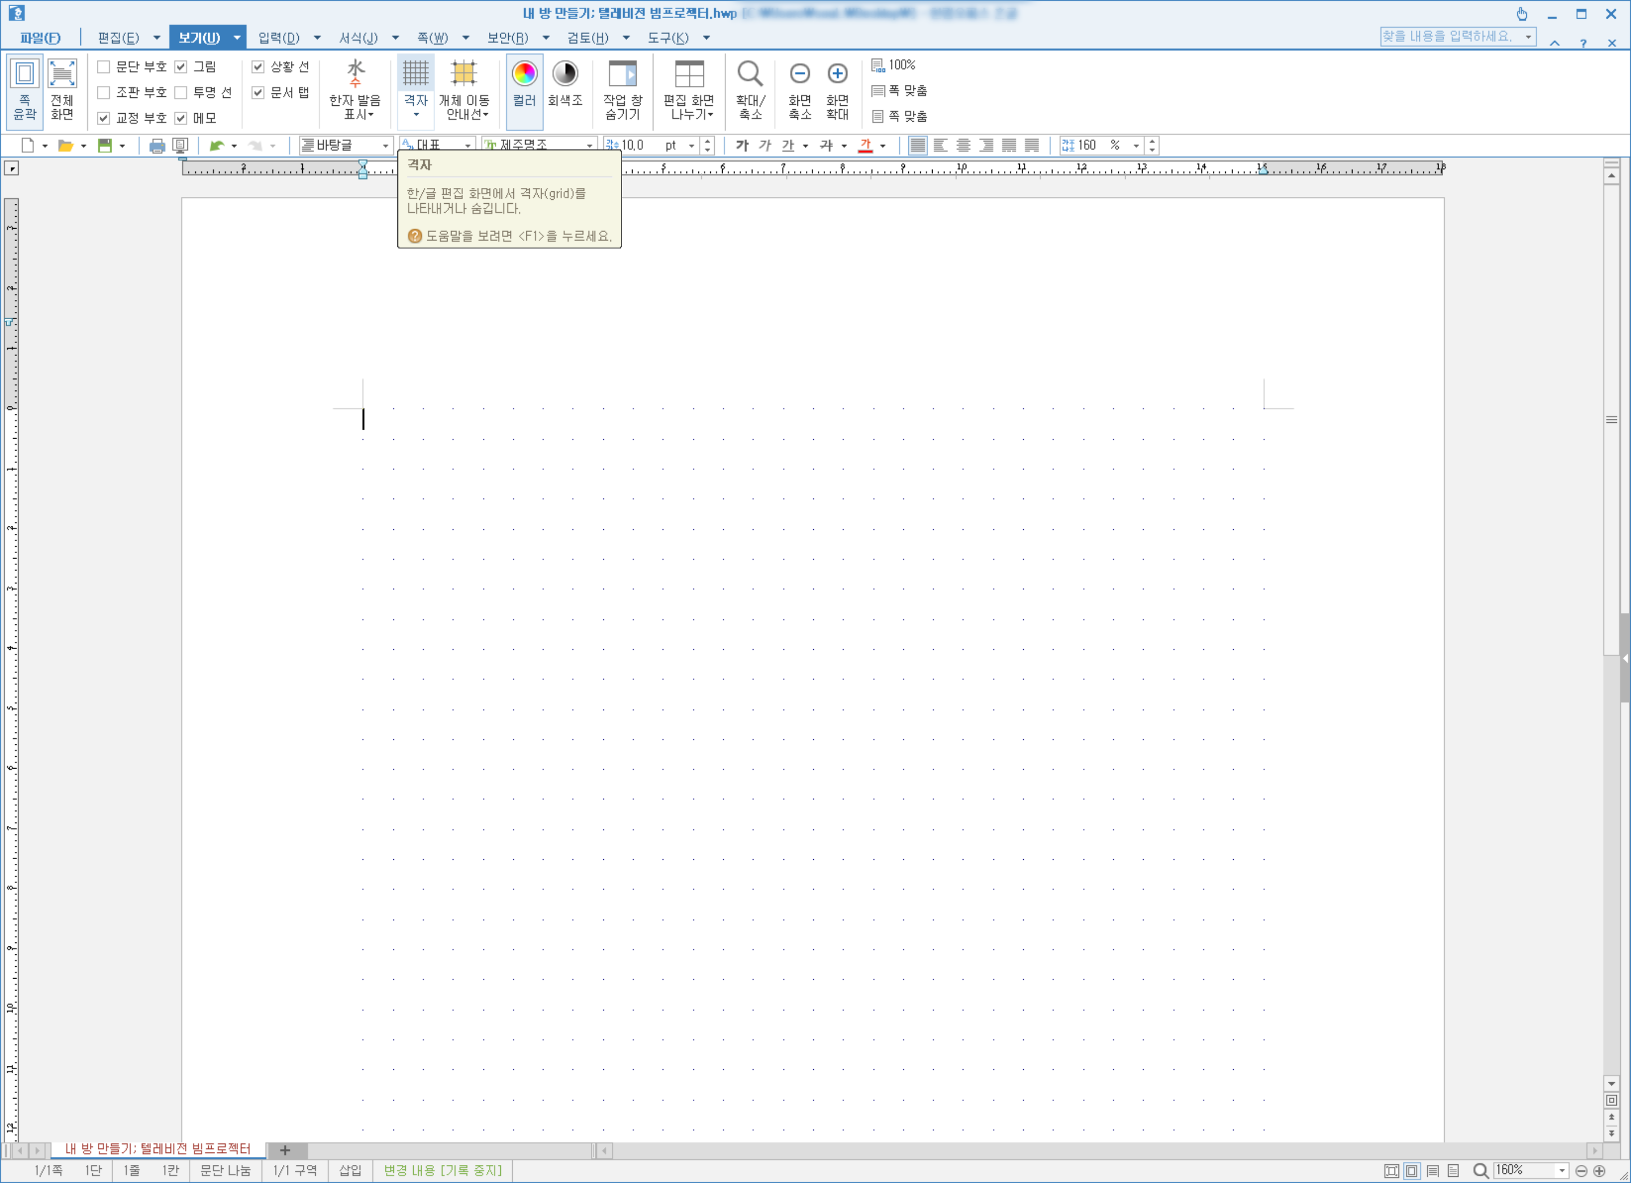The height and width of the screenshot is (1183, 1631).
Task: Click 작업 창 숨기기 icon
Action: point(622,74)
